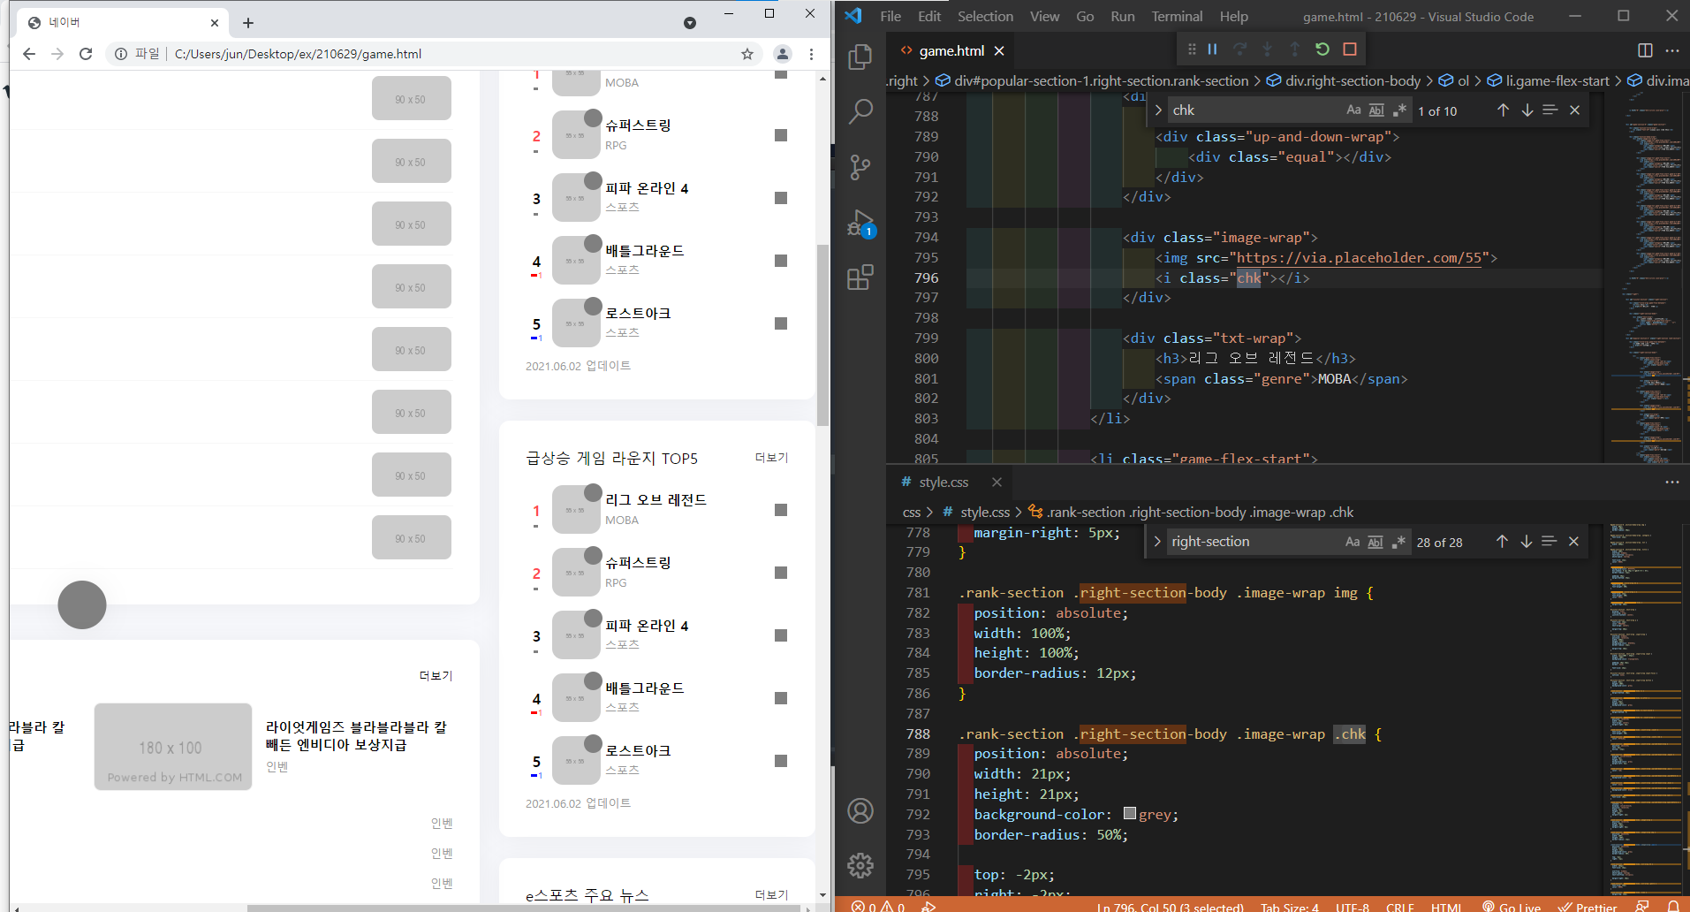Open the Explorer view in activity bar
The width and height of the screenshot is (1690, 912).
(860, 57)
